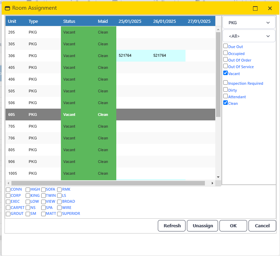Viewport: 280px width, 256px height.
Task: Select unit 405 row
Action: click(110, 67)
